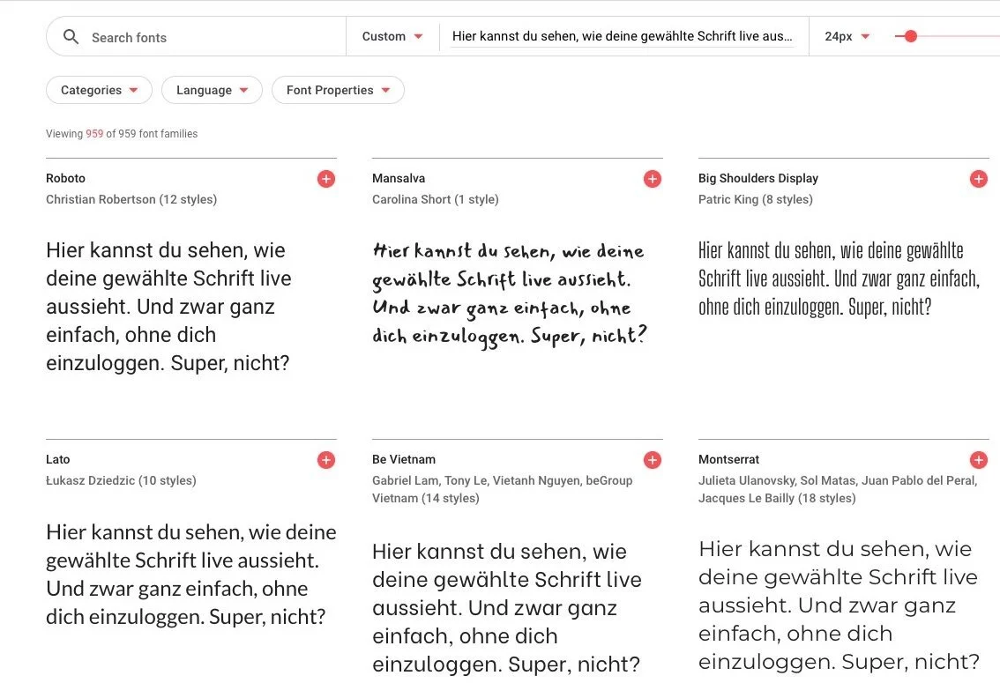Viewport: 1000px width, 683px height.
Task: Click the Mansalva handwritten preview paragraph
Action: point(510,294)
